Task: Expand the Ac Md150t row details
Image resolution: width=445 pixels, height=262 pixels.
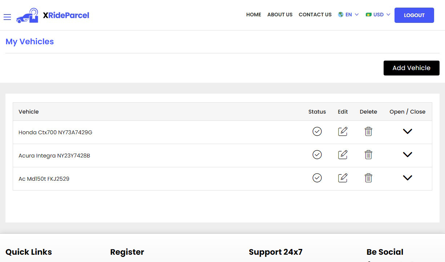Action: click(x=408, y=178)
